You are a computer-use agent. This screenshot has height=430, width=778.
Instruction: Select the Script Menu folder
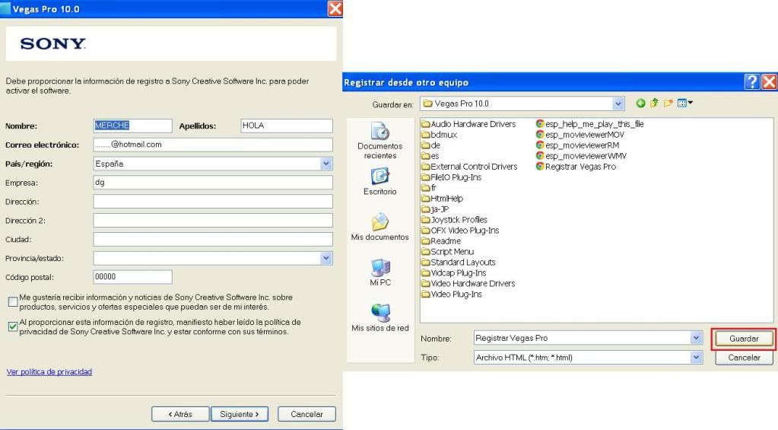point(447,252)
